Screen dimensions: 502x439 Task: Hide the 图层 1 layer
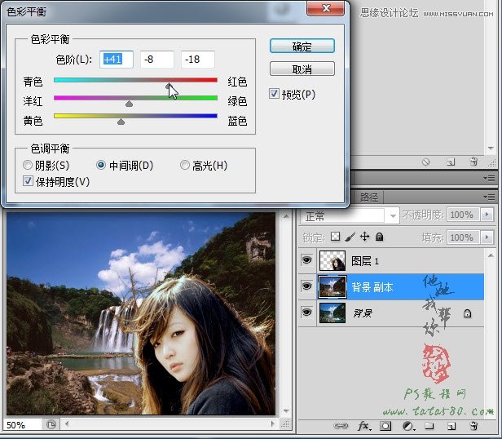click(307, 260)
